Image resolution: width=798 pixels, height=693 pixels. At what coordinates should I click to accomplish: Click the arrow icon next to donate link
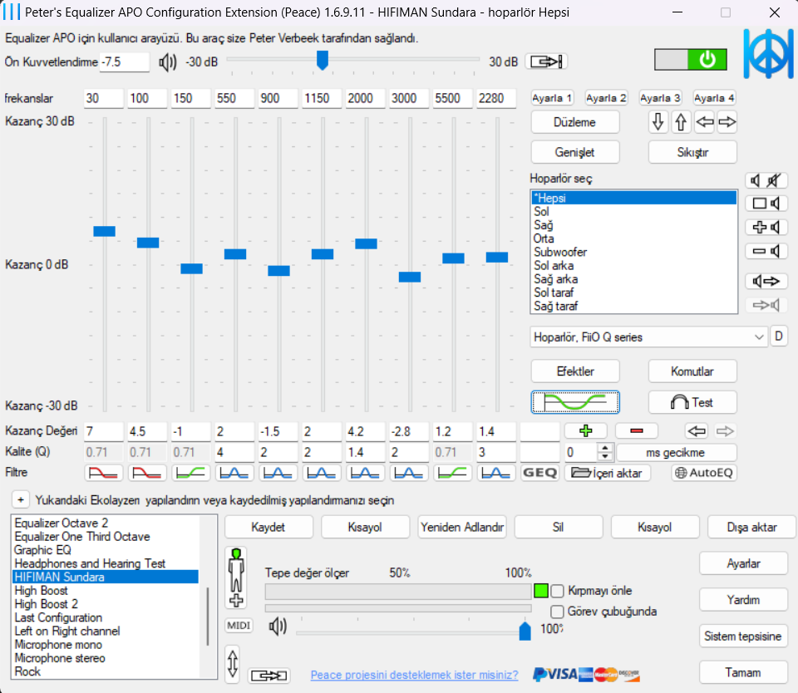(x=269, y=676)
